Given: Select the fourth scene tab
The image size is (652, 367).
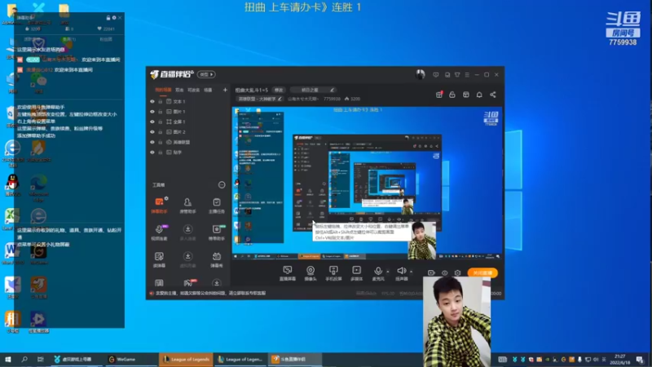Looking at the screenshot, I should 208,90.
